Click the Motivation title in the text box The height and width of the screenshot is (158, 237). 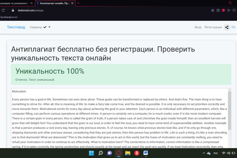pos(19,92)
